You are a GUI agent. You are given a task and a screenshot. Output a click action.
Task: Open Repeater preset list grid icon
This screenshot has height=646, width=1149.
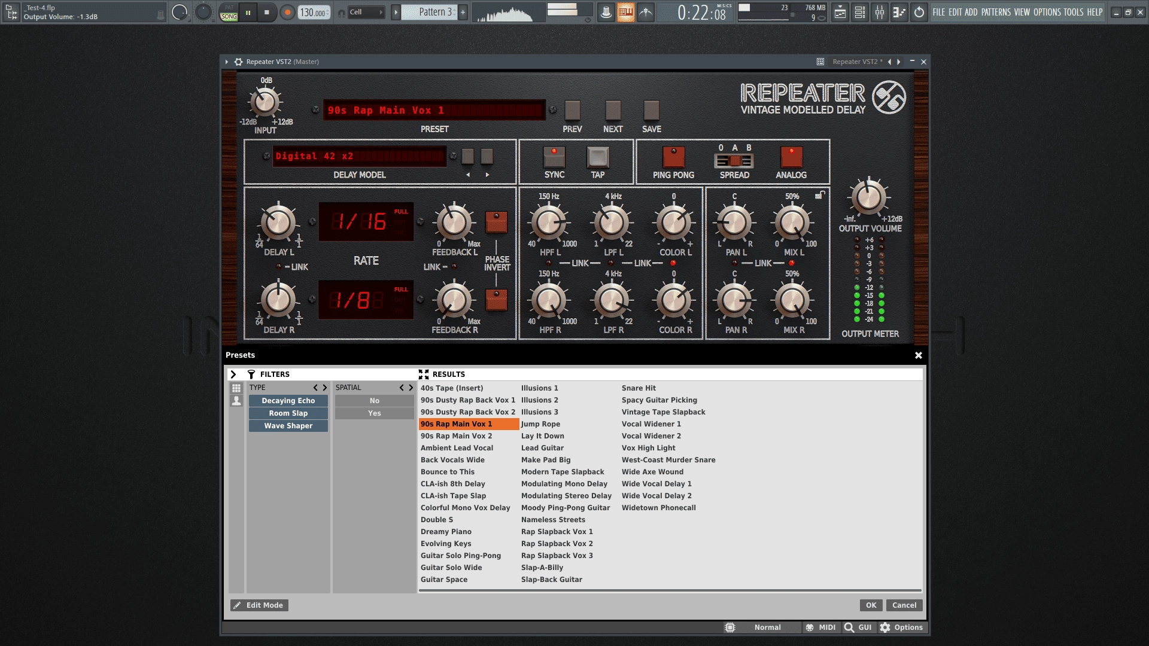coord(820,62)
